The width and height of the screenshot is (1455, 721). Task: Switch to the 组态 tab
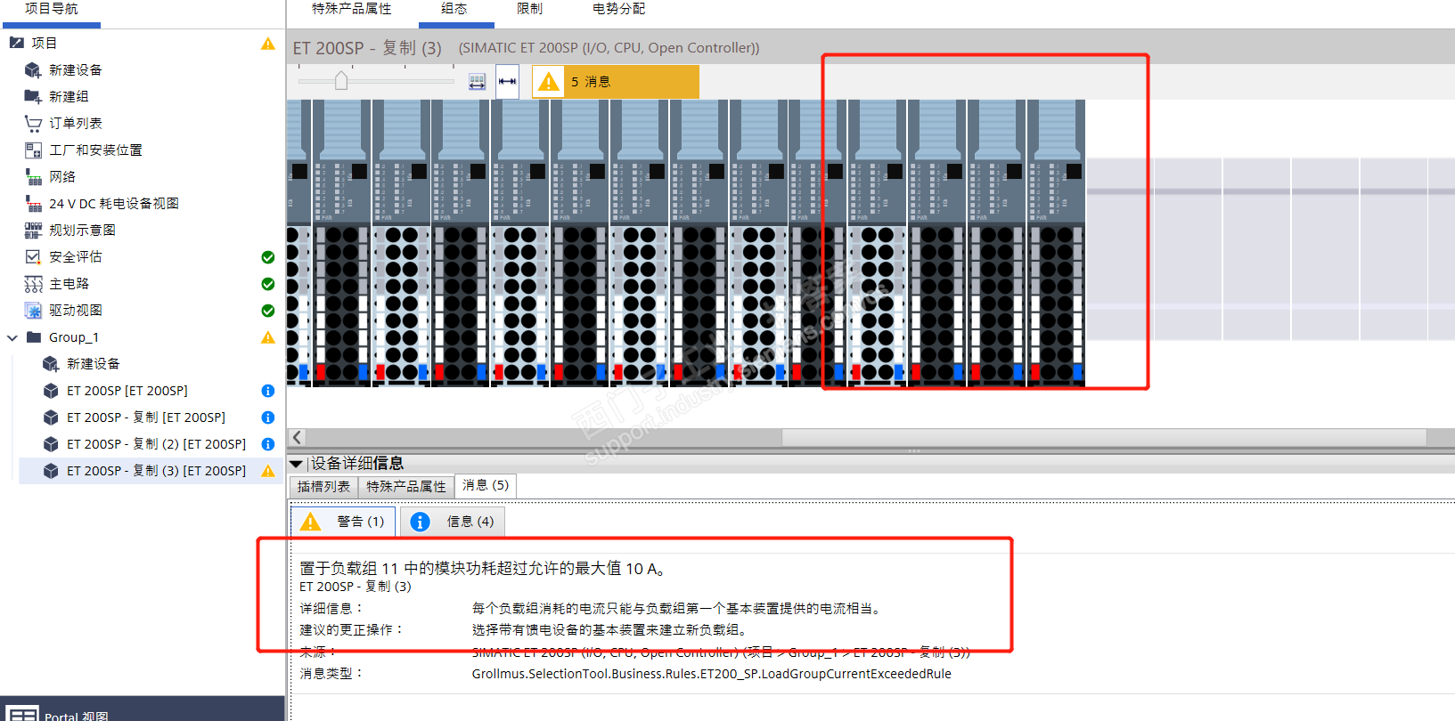click(x=454, y=8)
